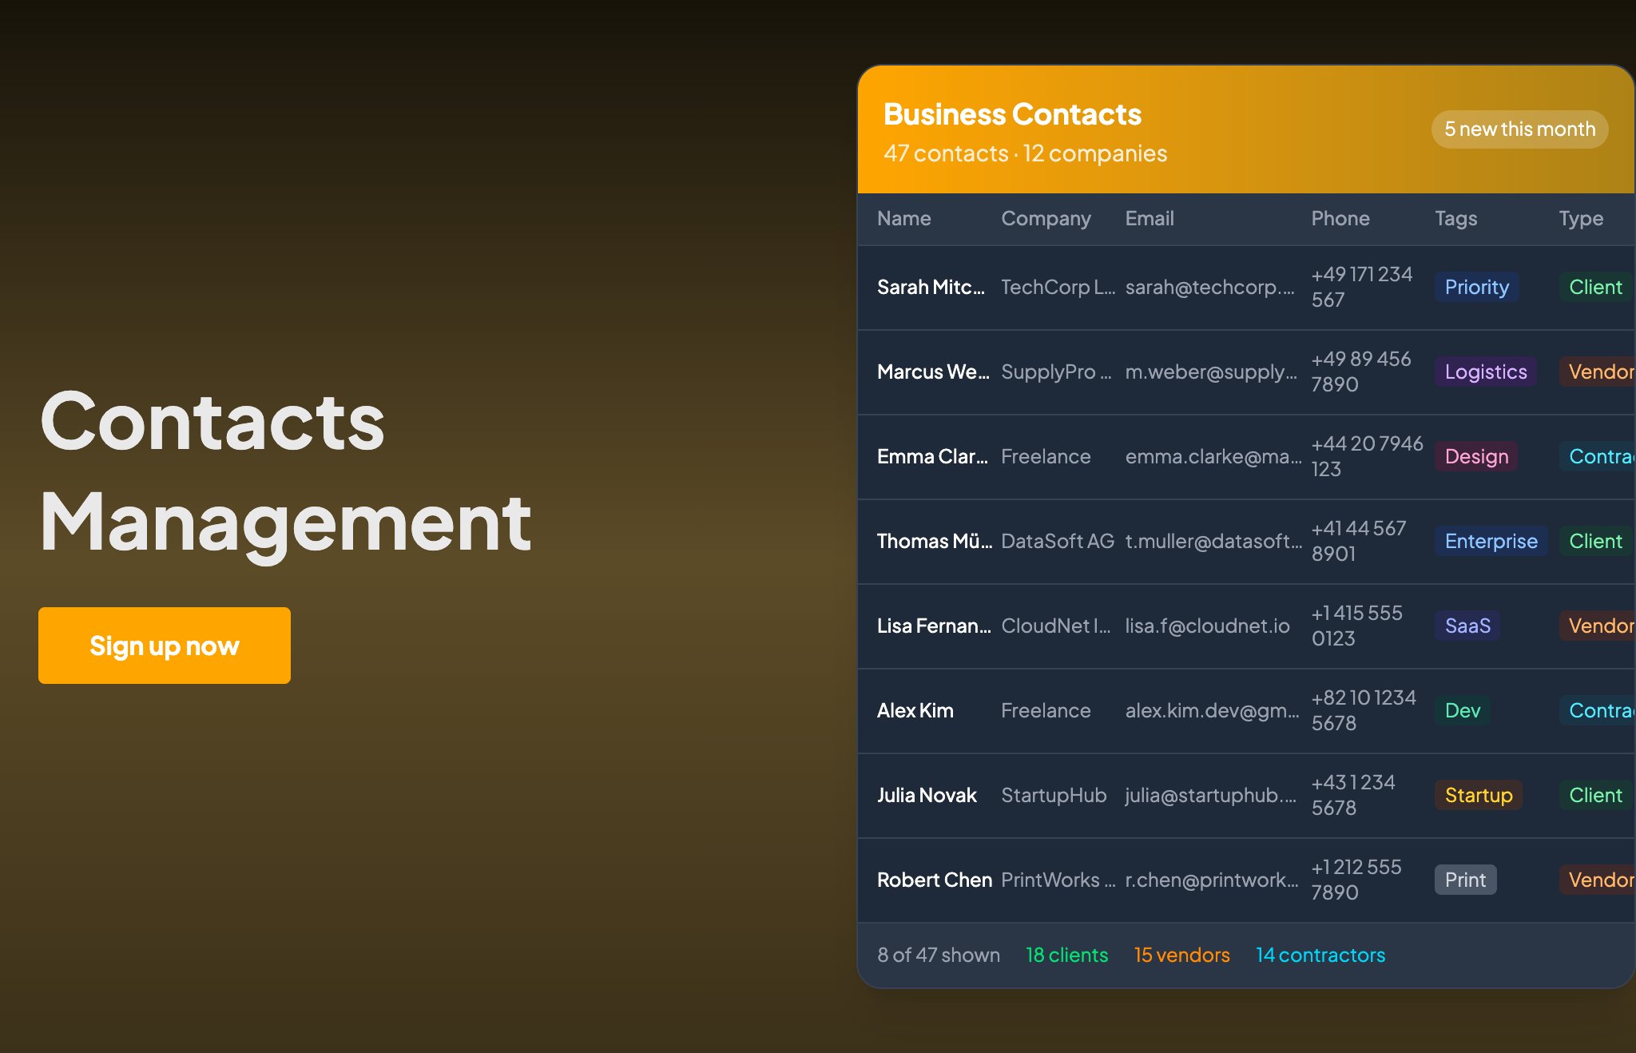Click the '47 contacts · 12 companies' subtitle

(x=1025, y=153)
